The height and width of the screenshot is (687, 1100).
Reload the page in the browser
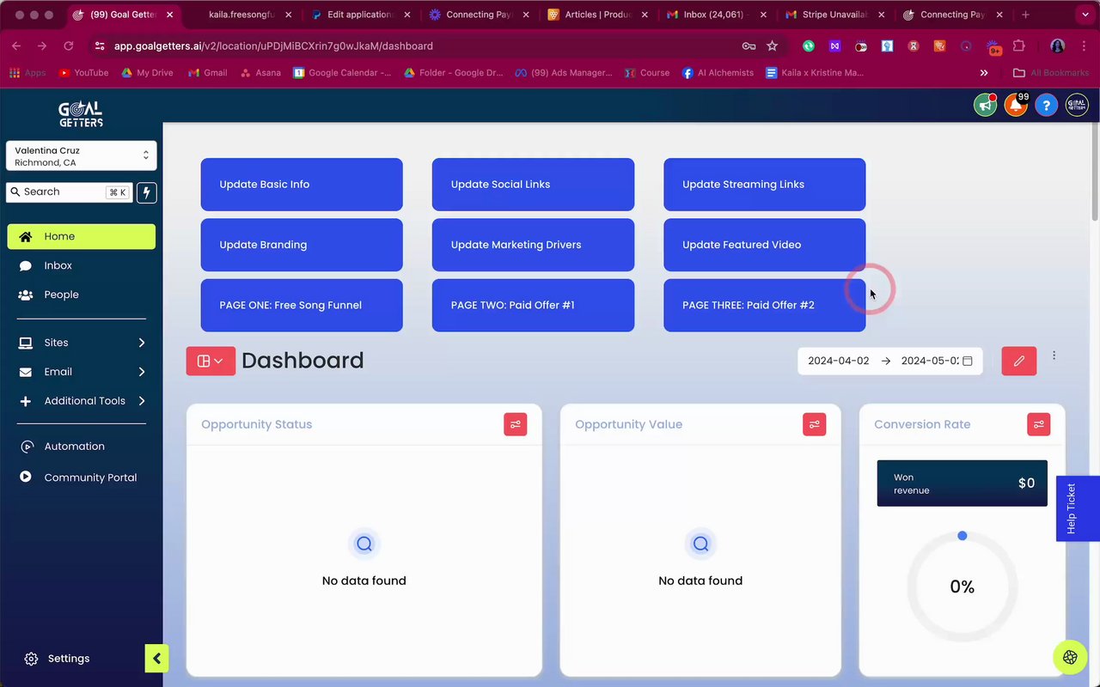click(69, 46)
